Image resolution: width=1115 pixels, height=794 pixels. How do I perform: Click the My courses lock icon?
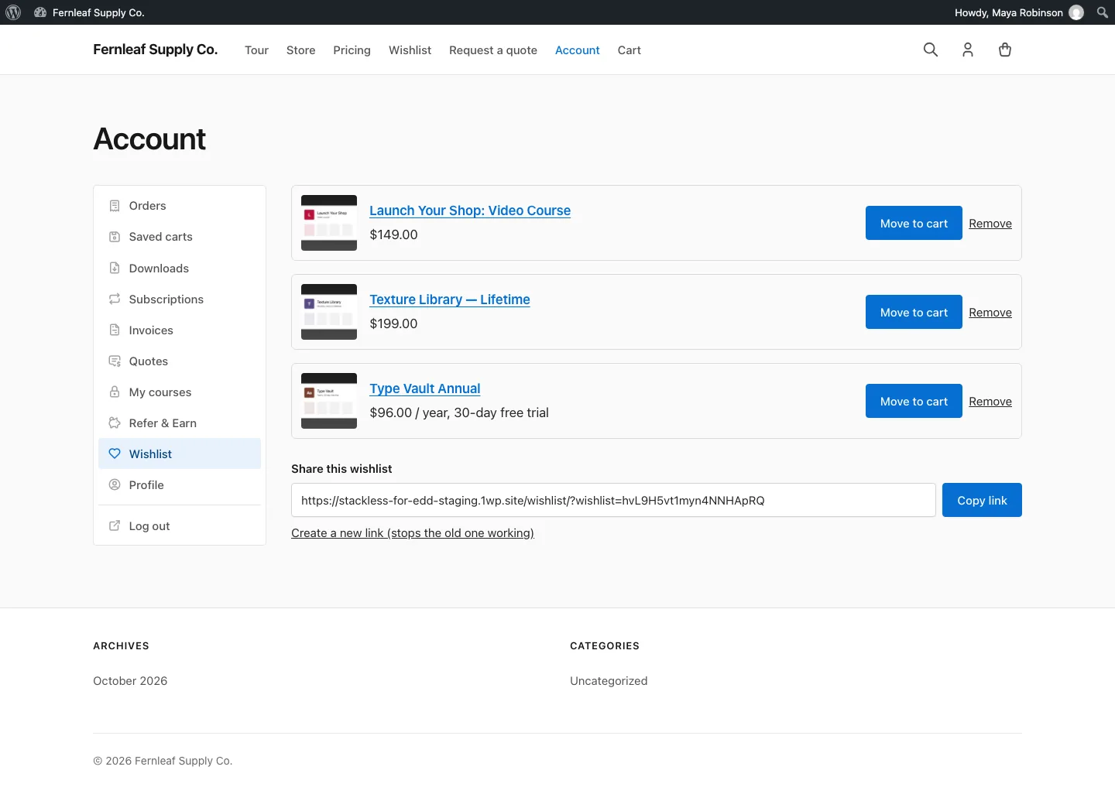point(115,392)
